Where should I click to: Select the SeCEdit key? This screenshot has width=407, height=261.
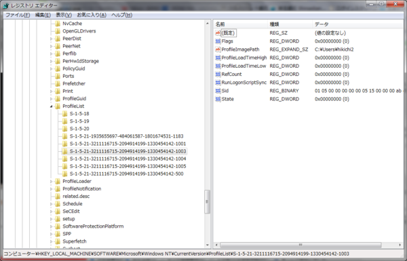tap(71, 212)
